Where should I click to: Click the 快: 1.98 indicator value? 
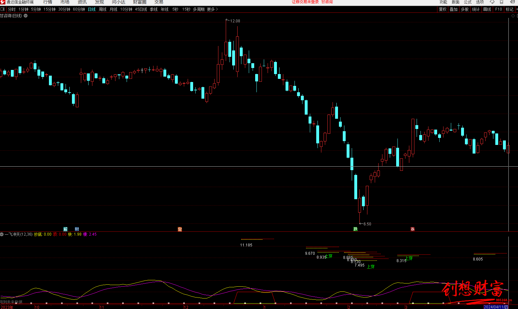point(75,234)
